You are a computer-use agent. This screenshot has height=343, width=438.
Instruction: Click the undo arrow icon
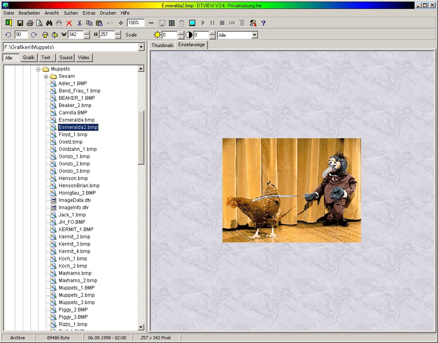pyautogui.click(x=110, y=23)
